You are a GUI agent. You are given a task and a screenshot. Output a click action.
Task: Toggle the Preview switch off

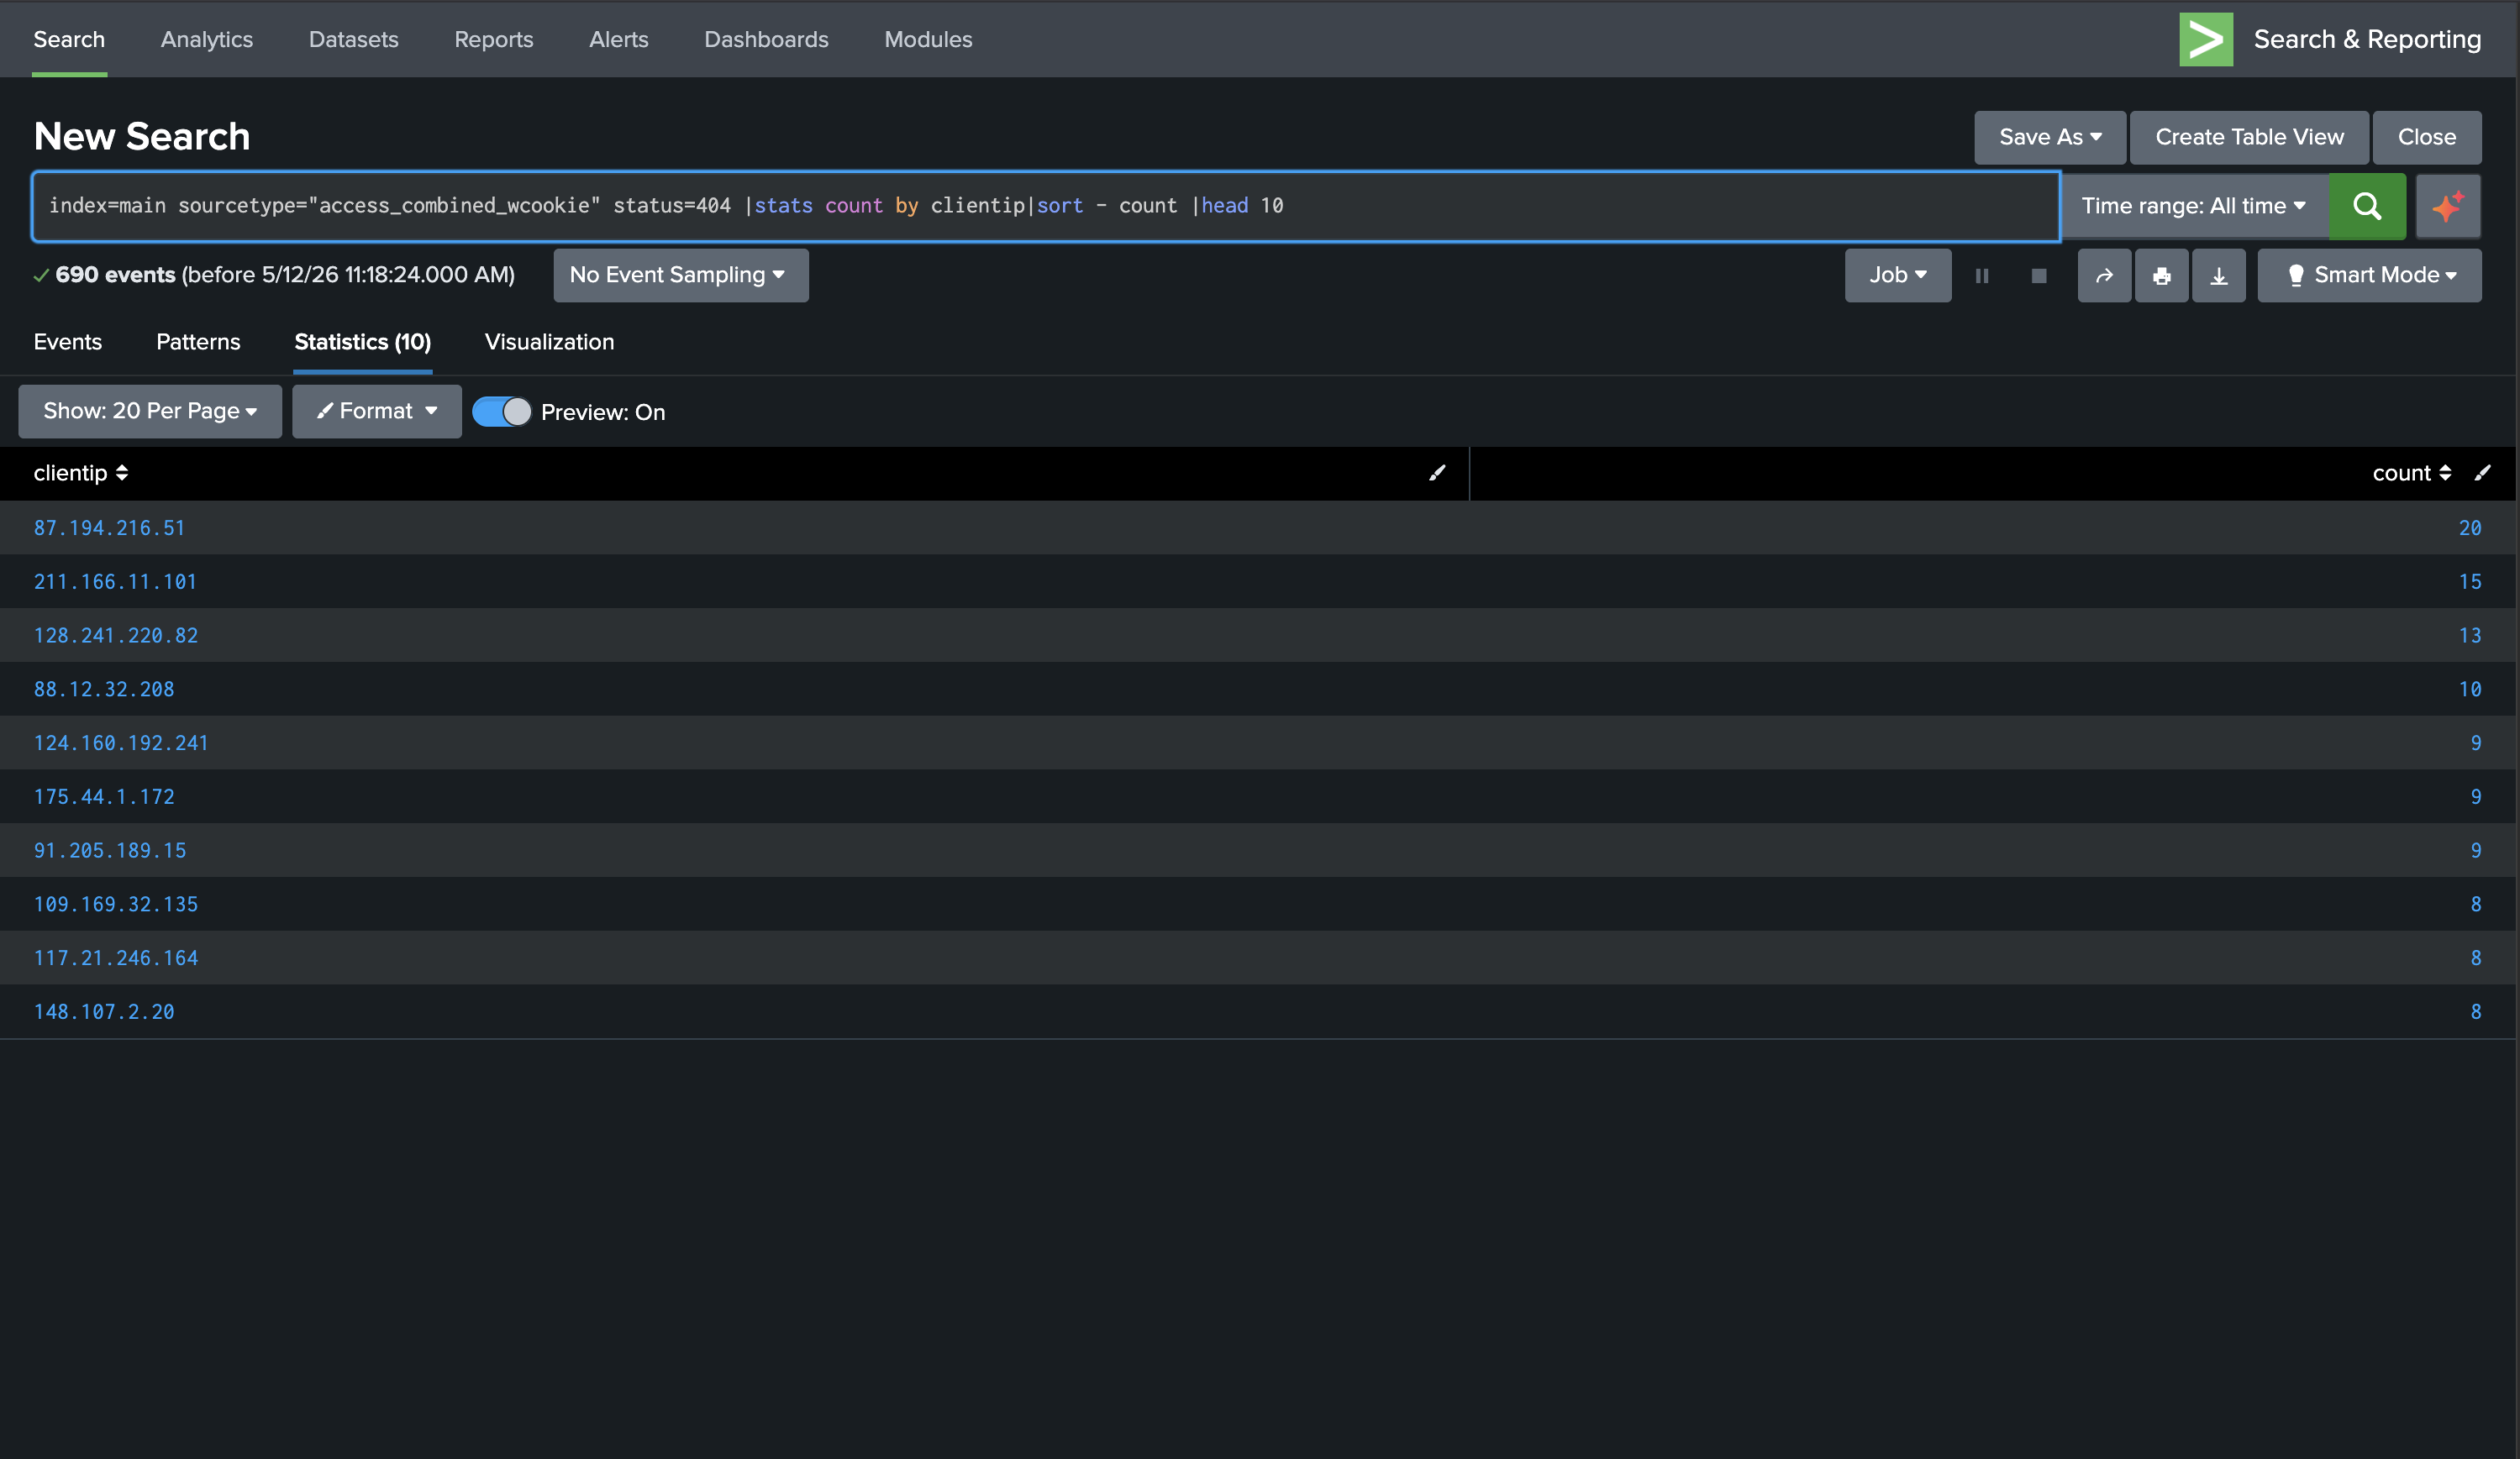(501, 412)
